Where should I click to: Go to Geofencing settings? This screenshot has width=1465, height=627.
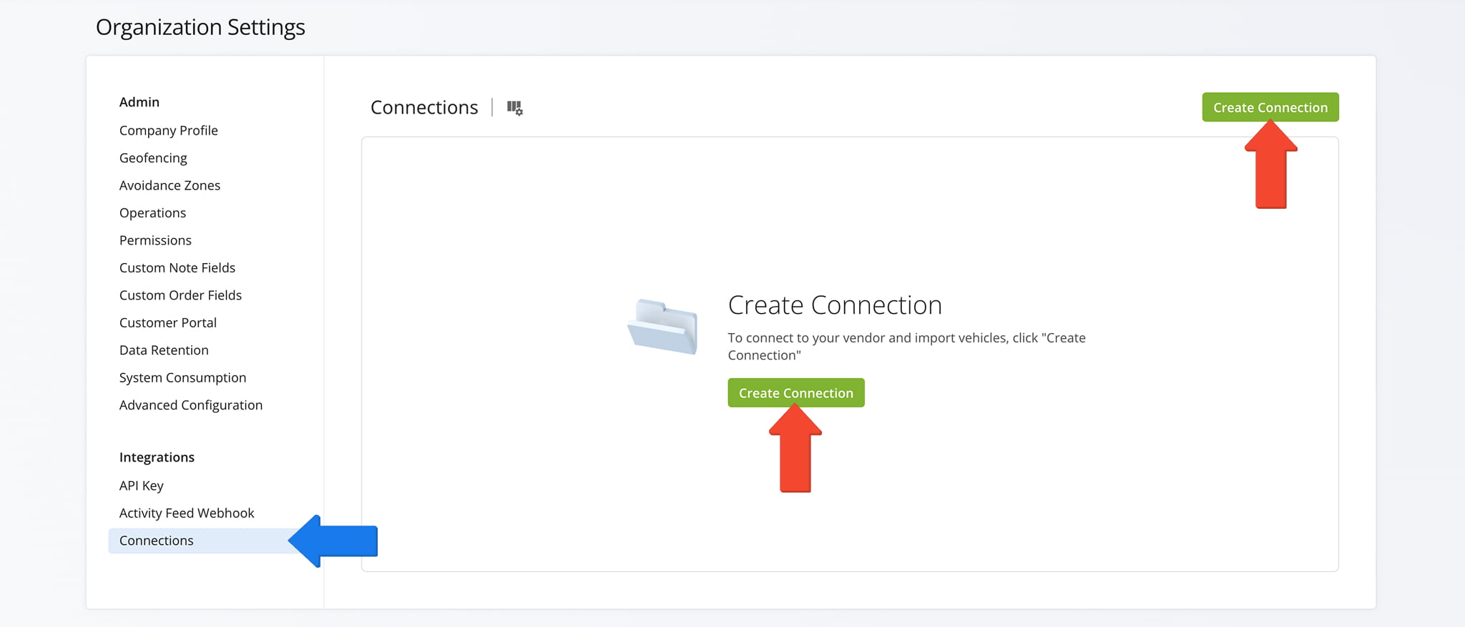click(x=153, y=158)
